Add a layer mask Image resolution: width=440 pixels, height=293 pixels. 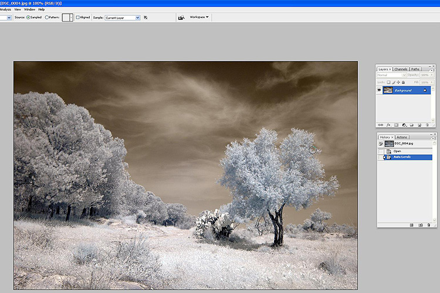396,125
